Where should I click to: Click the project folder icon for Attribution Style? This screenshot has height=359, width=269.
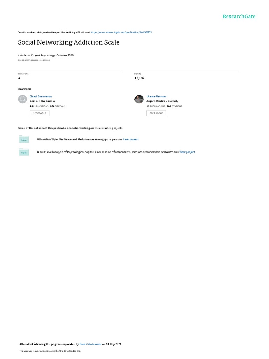(24, 139)
